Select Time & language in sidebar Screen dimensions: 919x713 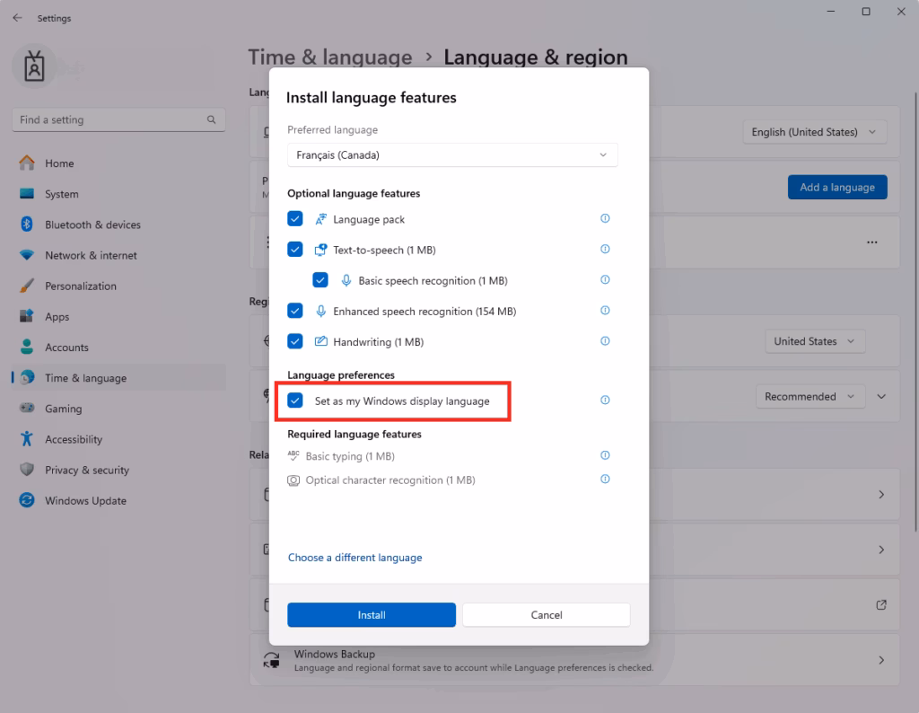(x=118, y=378)
